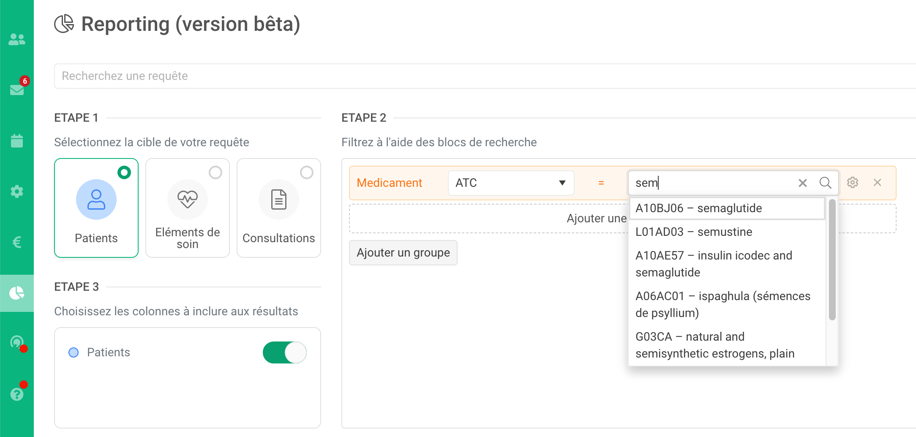The width and height of the screenshot is (916, 437).
Task: Open settings gear in the left sidebar
Action: coord(17,191)
